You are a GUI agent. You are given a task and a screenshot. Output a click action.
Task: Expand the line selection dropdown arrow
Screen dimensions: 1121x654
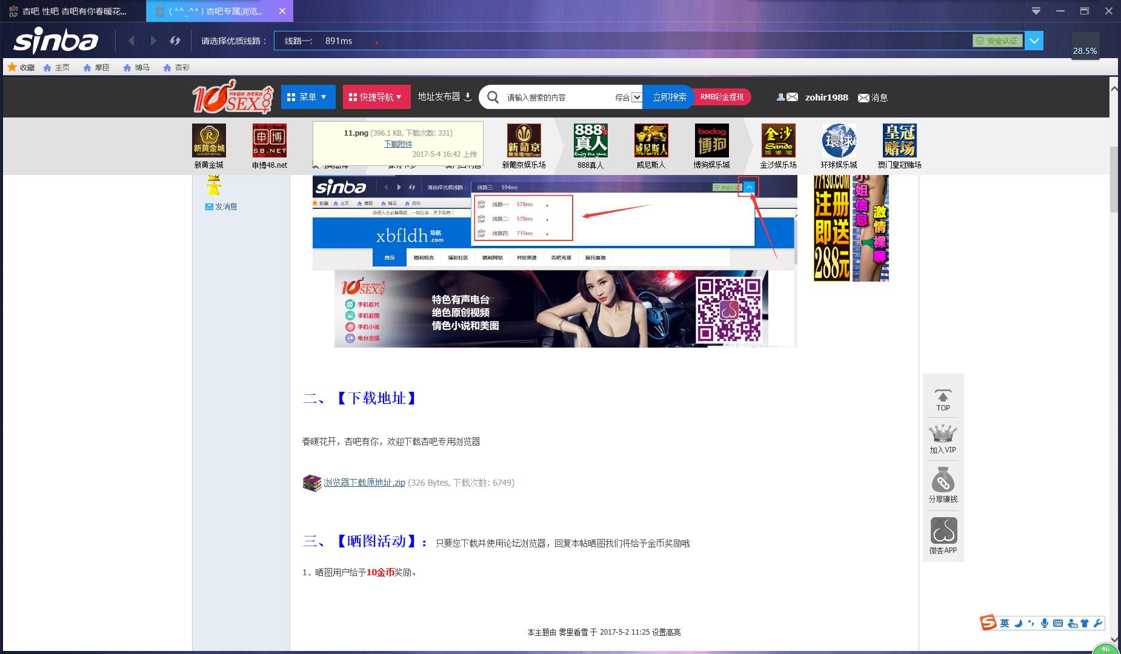(1034, 41)
